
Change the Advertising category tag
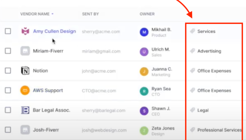[x=209, y=51]
